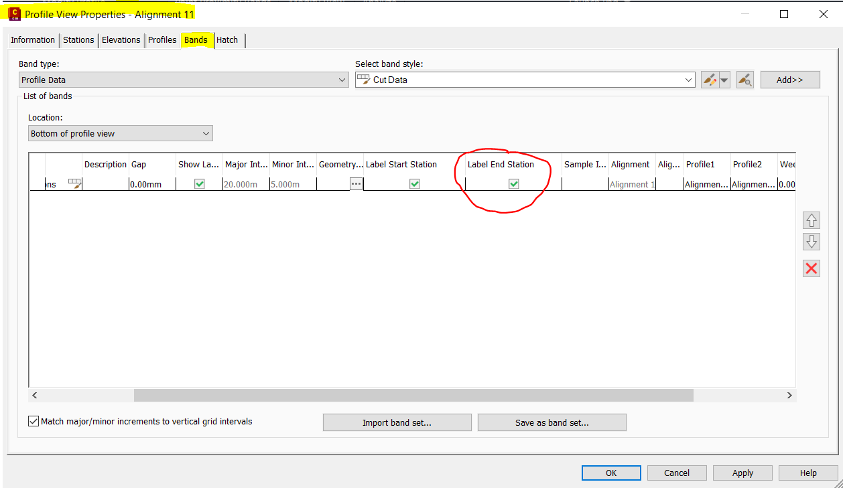Uncheck Match major/minor increments to vertical grid intervals
The height and width of the screenshot is (488, 843).
tap(33, 420)
